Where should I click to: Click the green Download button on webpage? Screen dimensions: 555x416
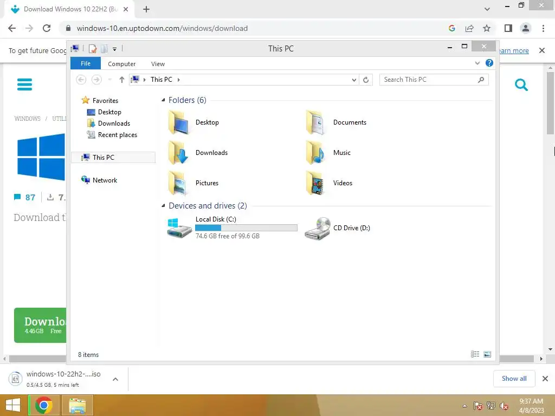pyautogui.click(x=40, y=325)
